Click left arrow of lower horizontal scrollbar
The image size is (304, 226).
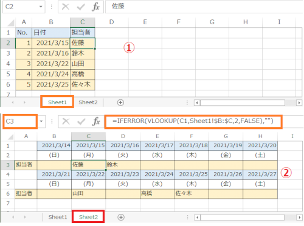tap(197, 218)
